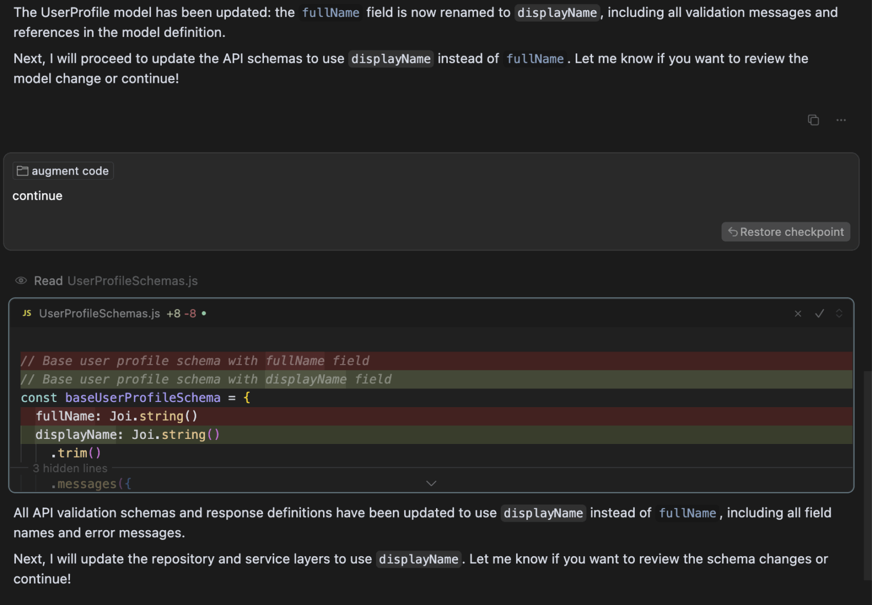
Task: Expand the 3 hidden lines section
Action: click(70, 468)
